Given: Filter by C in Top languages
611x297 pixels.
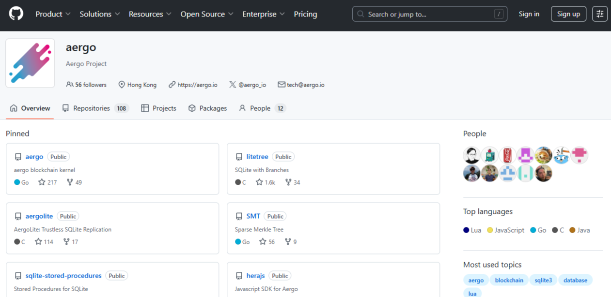Looking at the screenshot, I should (558, 230).
